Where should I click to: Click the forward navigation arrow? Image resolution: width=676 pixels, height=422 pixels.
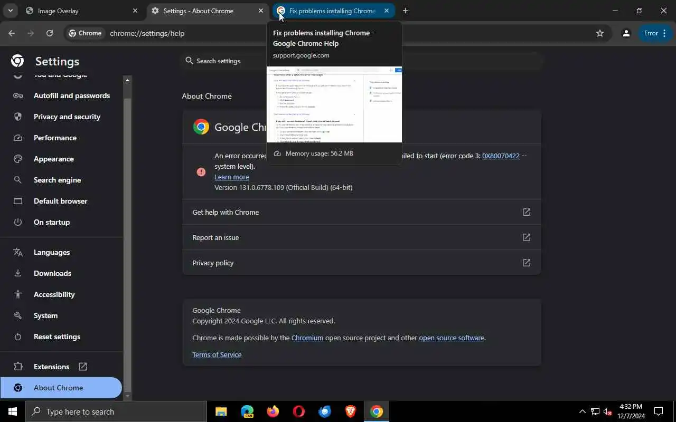coord(31,33)
